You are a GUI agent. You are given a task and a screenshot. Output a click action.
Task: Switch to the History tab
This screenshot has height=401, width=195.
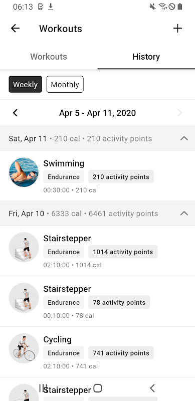(146, 57)
